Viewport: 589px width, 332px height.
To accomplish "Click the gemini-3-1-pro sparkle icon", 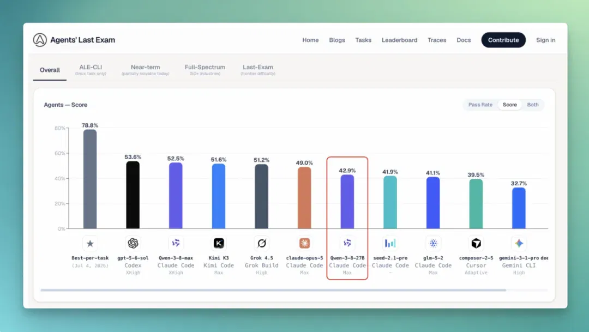I will 519,243.
